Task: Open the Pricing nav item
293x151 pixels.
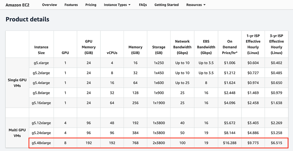Action: tap(91, 5)
